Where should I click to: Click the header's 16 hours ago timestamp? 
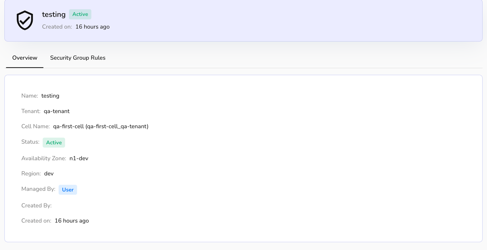coord(92,27)
